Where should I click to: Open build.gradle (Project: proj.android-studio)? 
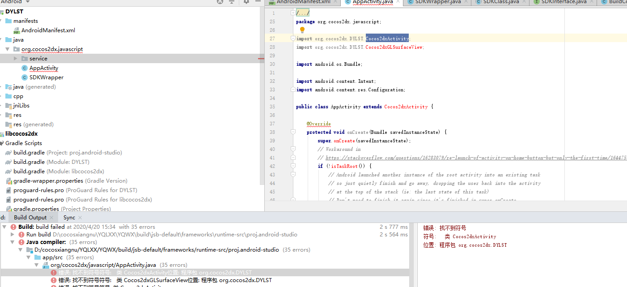tap(68, 153)
